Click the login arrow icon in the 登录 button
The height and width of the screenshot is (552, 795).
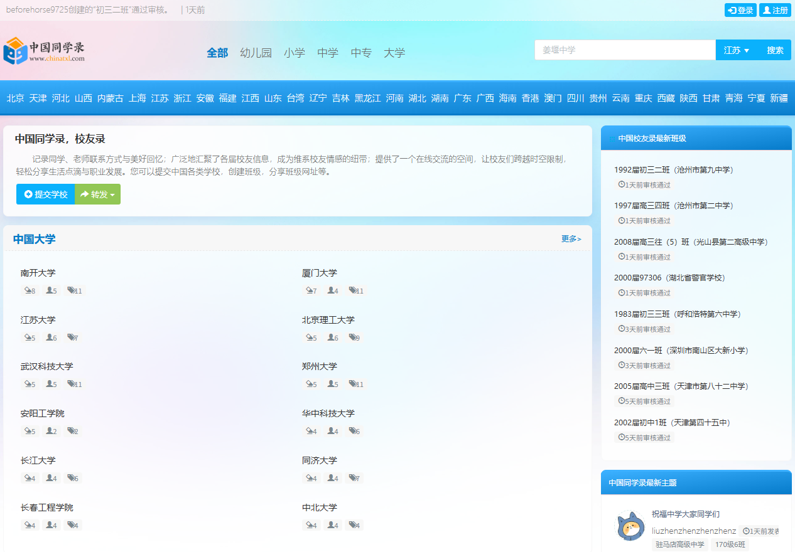coord(731,10)
